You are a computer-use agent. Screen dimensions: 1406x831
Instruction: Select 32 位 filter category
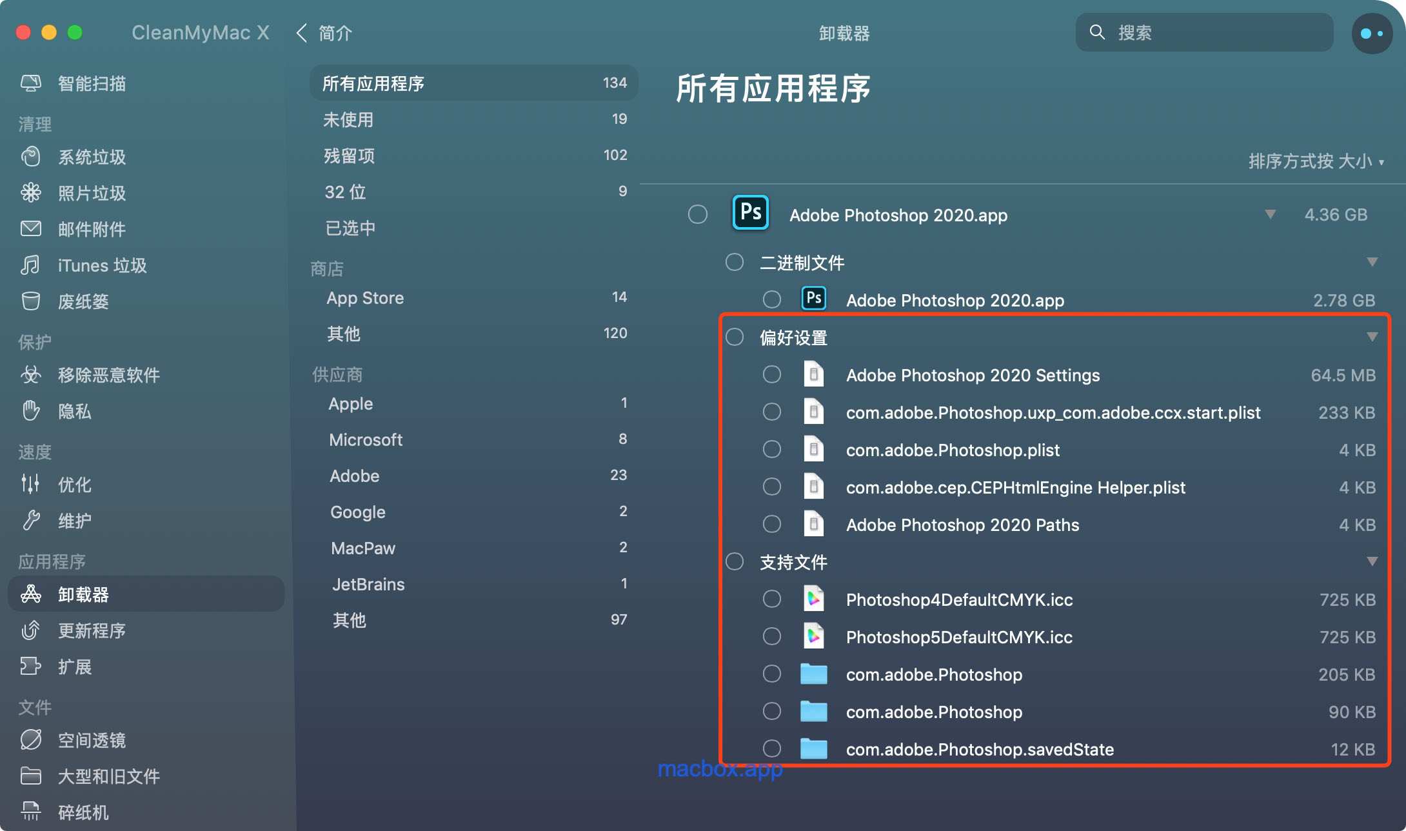473,192
